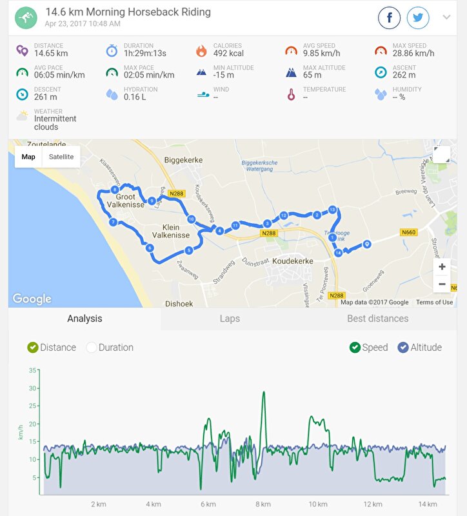
Task: Select the Analysis tab
Action: 84,319
